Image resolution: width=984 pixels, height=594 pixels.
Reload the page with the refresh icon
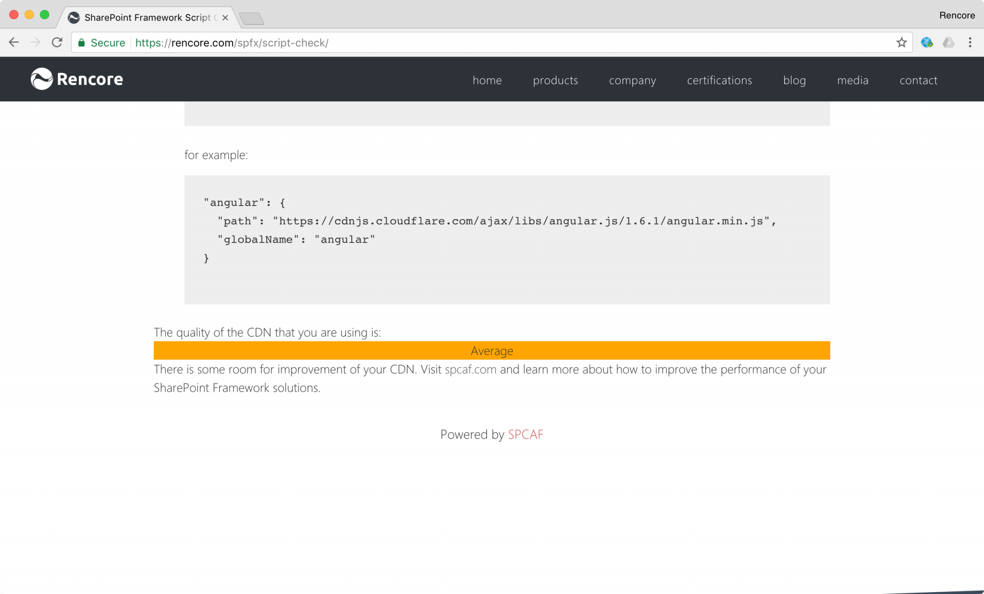coord(57,43)
